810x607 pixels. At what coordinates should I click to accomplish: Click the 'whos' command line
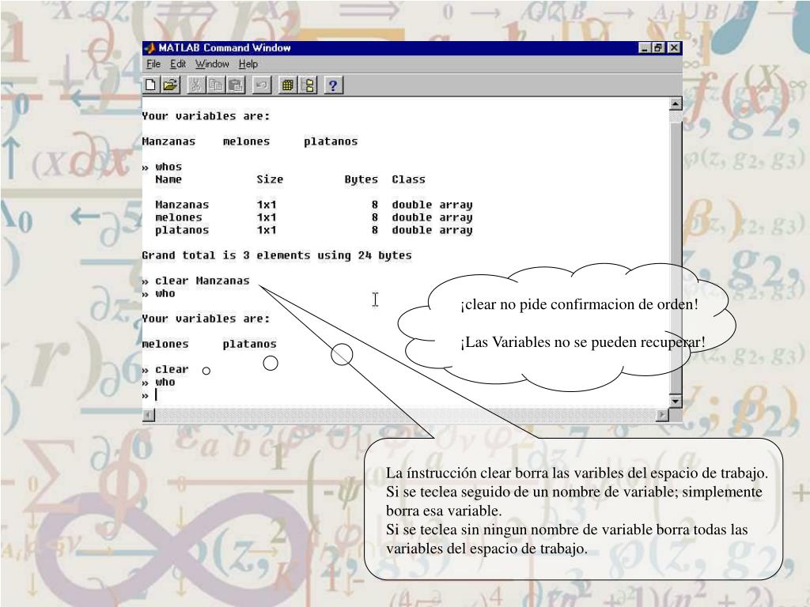click(162, 167)
